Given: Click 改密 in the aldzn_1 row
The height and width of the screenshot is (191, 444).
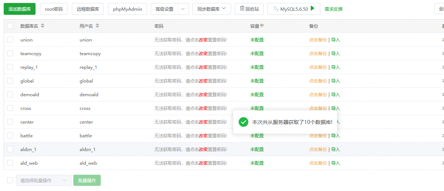Looking at the screenshot, I should click(203, 150).
